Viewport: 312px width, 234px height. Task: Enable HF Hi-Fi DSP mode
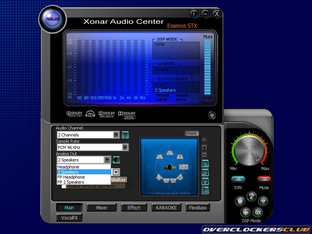point(263,201)
